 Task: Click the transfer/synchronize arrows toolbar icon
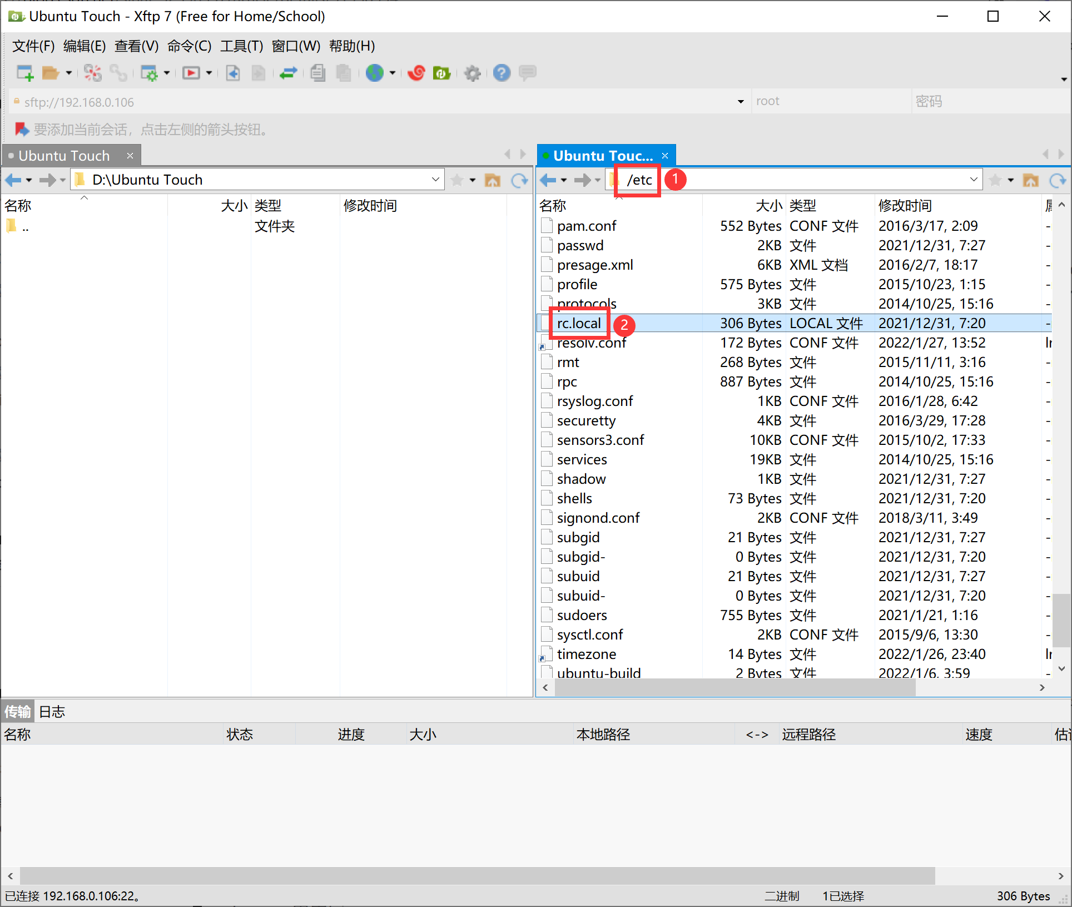[289, 73]
